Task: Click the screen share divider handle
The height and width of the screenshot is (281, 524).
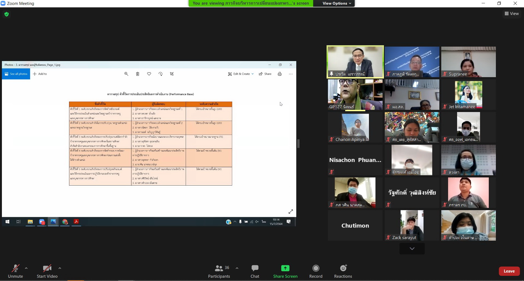Action: (298, 144)
